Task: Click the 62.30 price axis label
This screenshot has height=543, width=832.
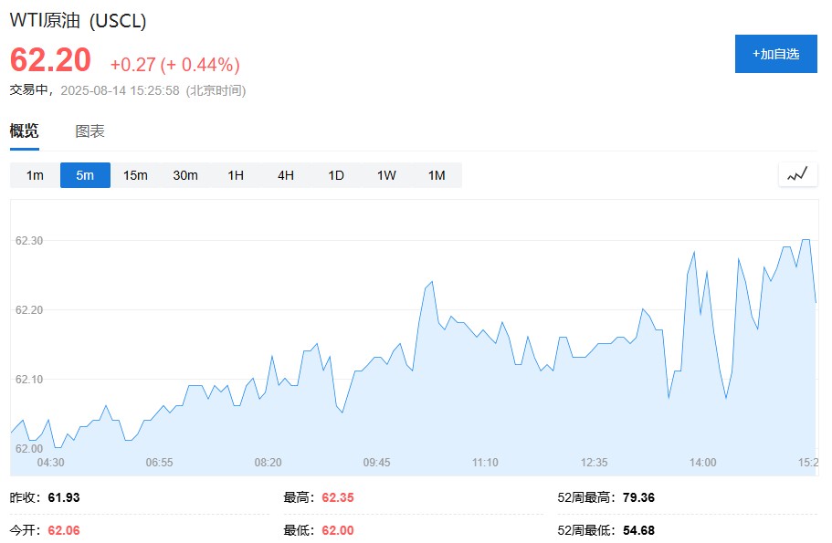Action: [x=29, y=241]
